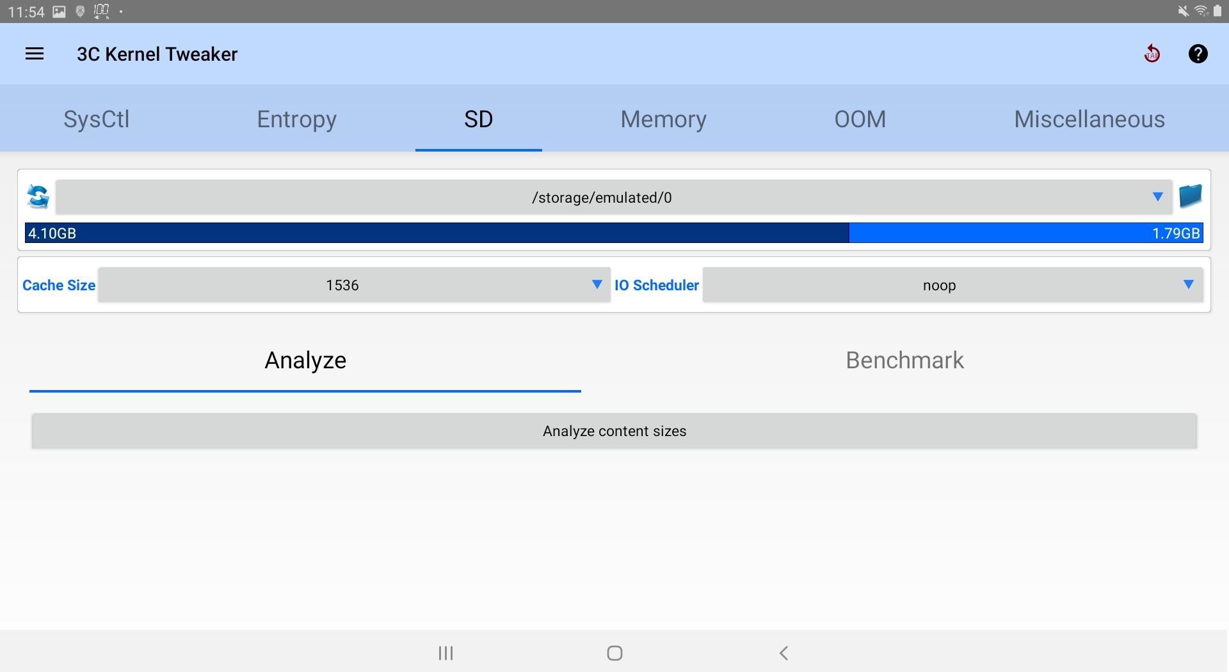Refresh storage info with the sync icon

click(38, 196)
